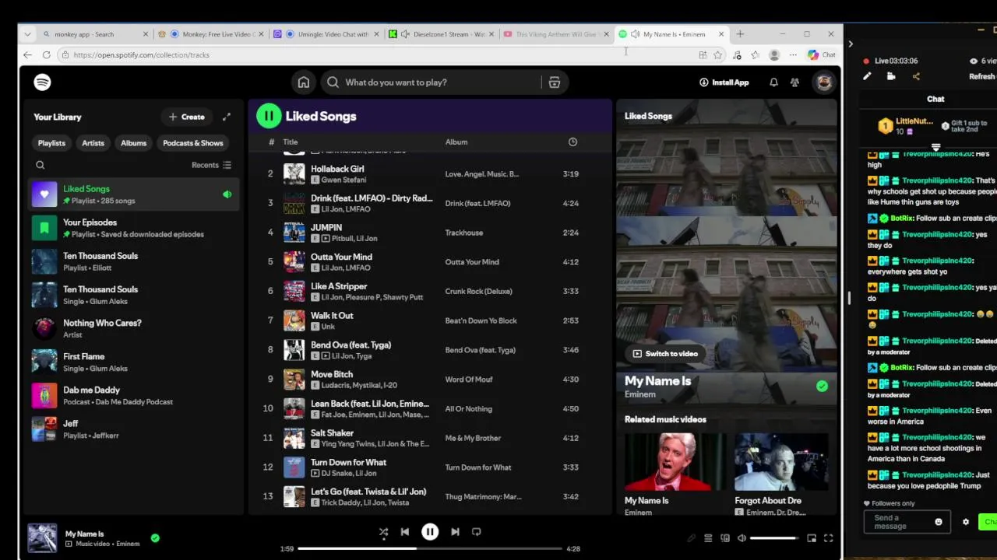Open the Recents sort dropdown
Image resolution: width=997 pixels, height=560 pixels.
[x=211, y=165]
